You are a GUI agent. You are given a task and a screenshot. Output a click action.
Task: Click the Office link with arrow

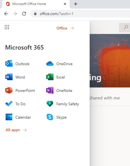[x=65, y=28]
